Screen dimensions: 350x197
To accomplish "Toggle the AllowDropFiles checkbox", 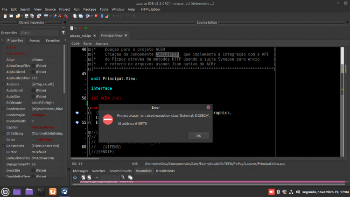I will point(33,66).
